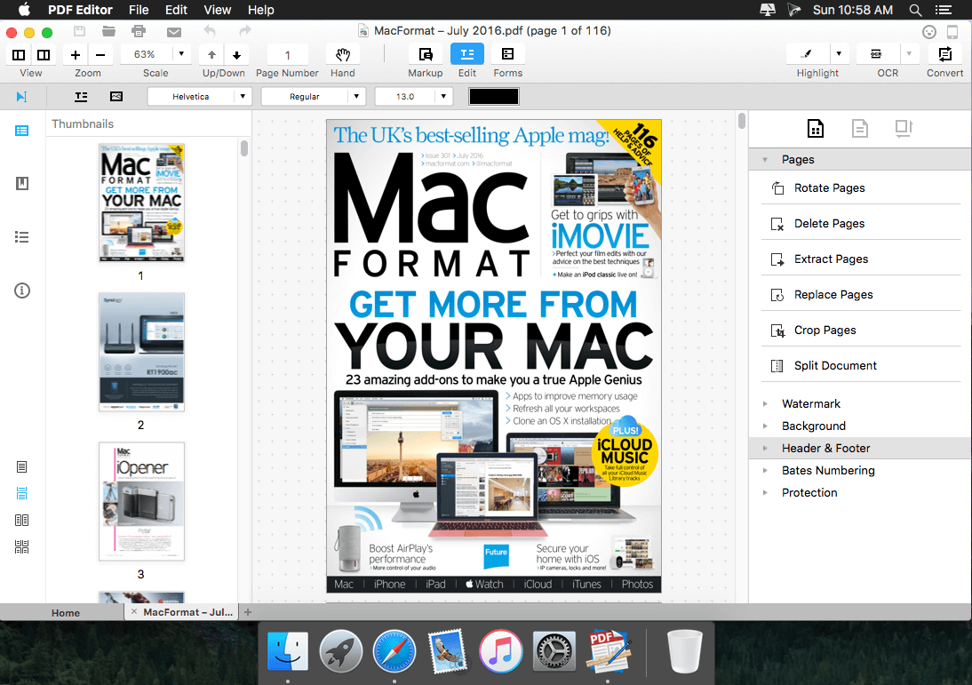Open document Info sidebar icon
This screenshot has height=685, width=972.
21,291
